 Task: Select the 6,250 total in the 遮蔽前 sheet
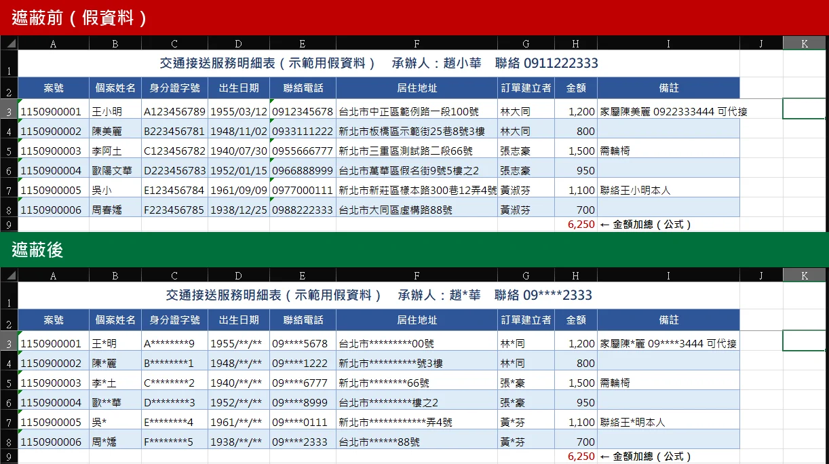[x=576, y=225]
